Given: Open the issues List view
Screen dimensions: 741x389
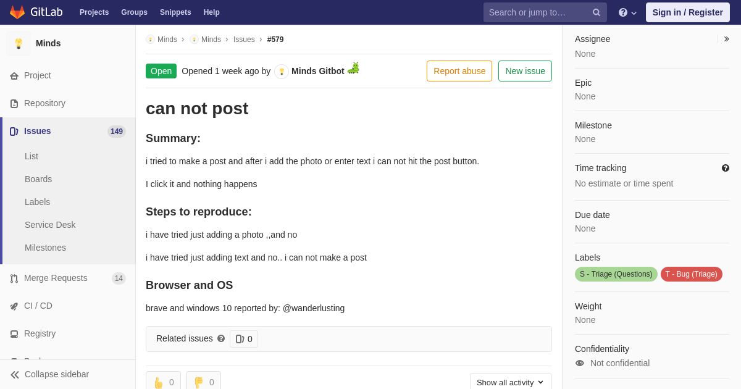Looking at the screenshot, I should pos(31,156).
